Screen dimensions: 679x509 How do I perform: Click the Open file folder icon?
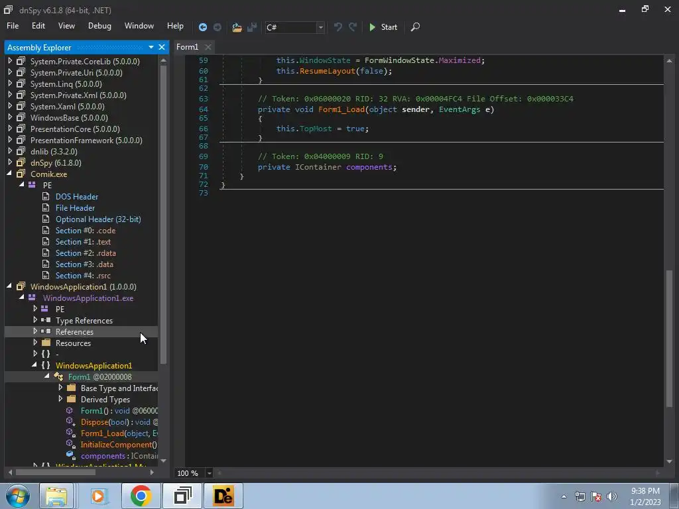point(237,27)
